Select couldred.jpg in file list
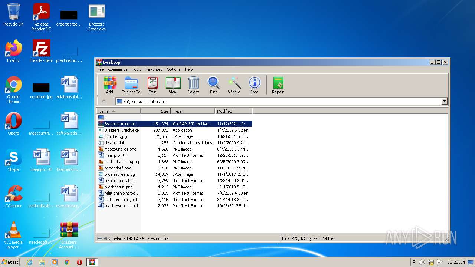Screen dimensions: 475x267 click(175, 136)
